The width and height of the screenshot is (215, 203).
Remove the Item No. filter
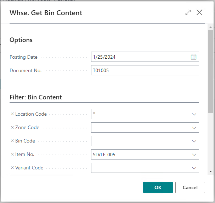coord(12,155)
